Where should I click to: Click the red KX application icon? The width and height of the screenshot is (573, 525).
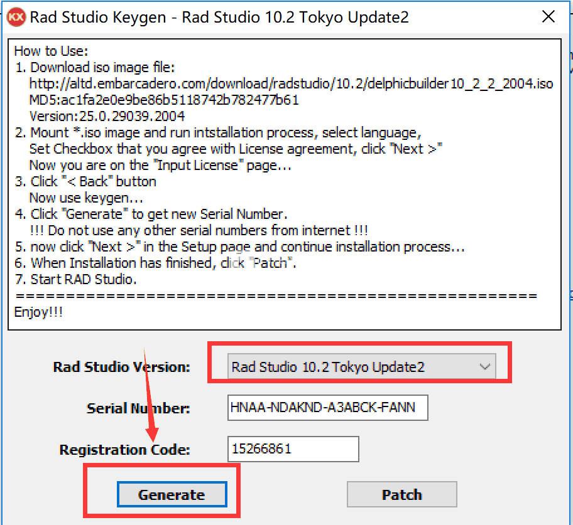click(x=16, y=17)
